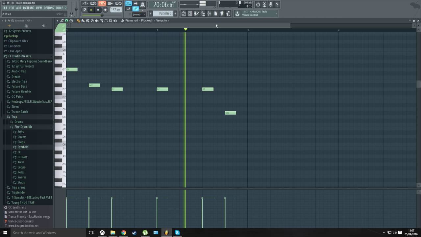
Task: Pause playback with the pause button
Action: (x=91, y=10)
